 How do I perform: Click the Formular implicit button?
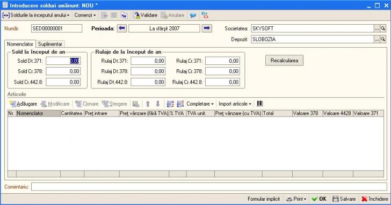click(264, 199)
